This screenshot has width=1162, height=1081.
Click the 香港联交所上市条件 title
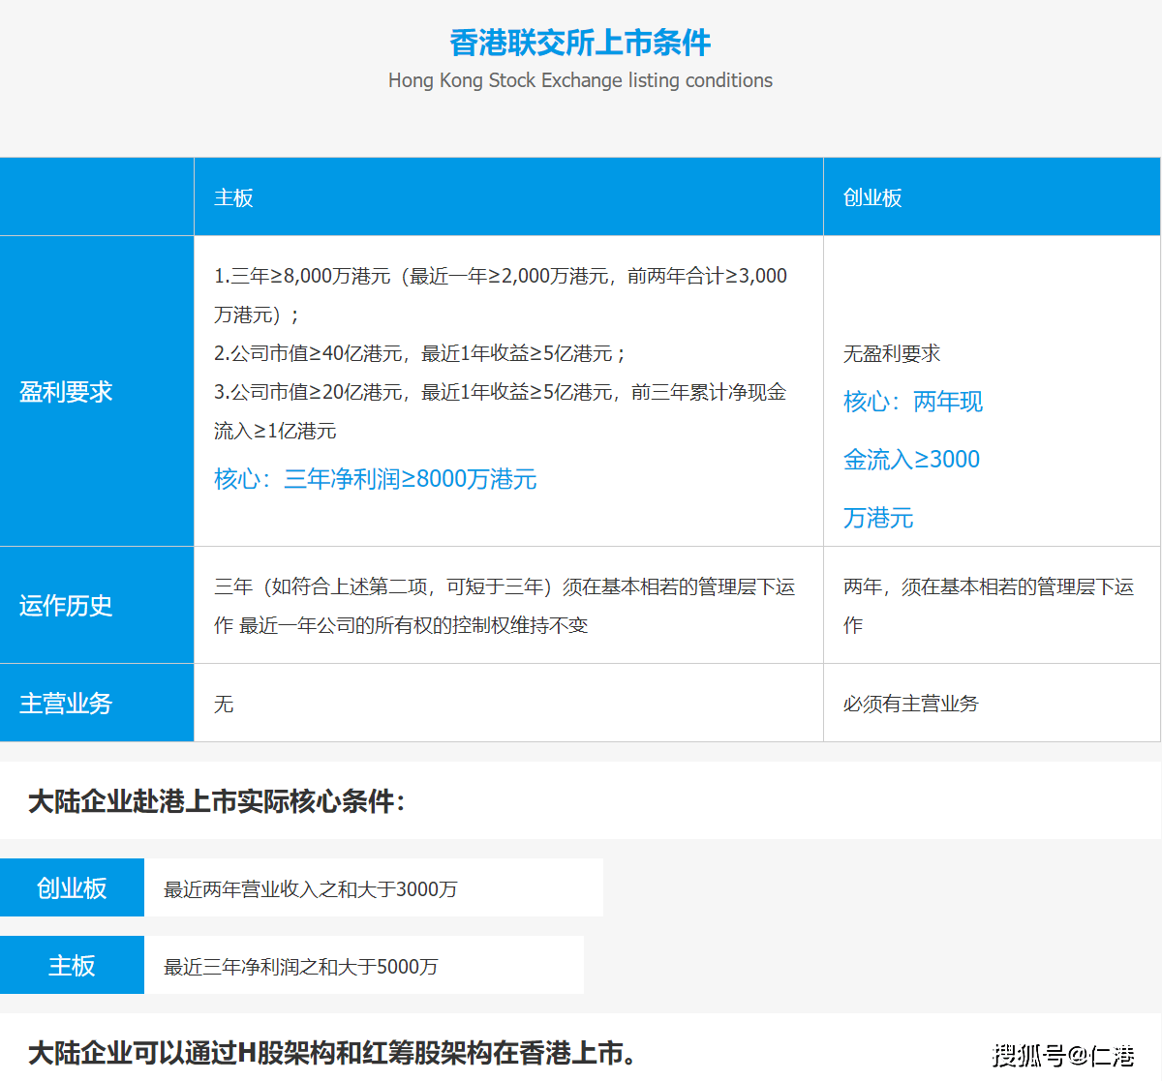tap(580, 43)
